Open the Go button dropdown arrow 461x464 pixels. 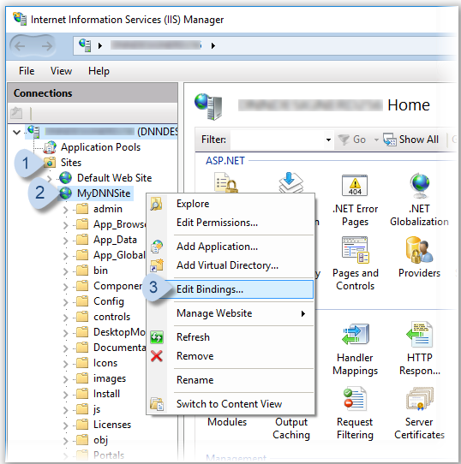pos(376,140)
